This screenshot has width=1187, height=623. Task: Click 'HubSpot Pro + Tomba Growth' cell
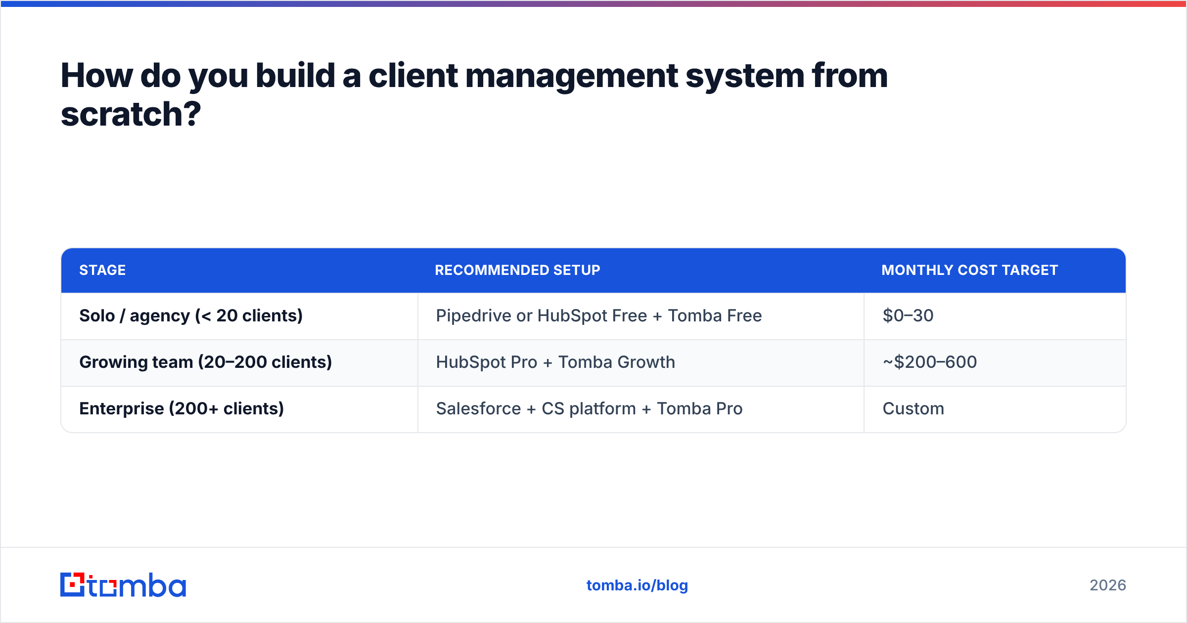tap(641, 362)
